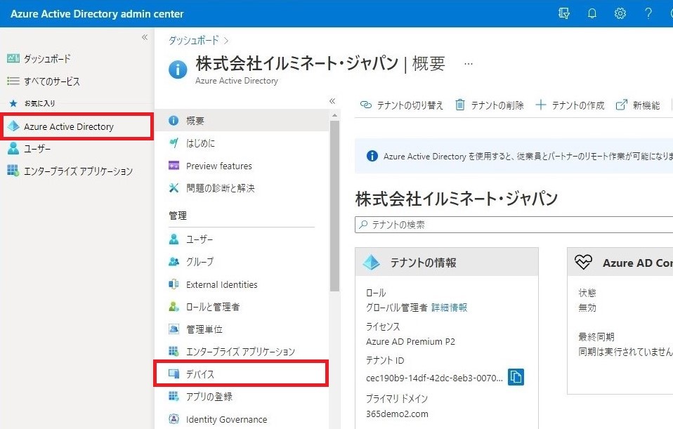The image size is (673, 429).
Task: Click the people icon beside グループ
Action: click(174, 262)
